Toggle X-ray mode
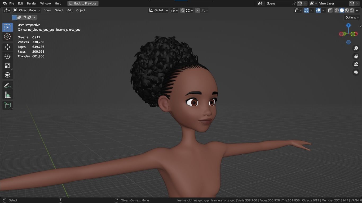This screenshot has height=203, width=362. coord(330,10)
